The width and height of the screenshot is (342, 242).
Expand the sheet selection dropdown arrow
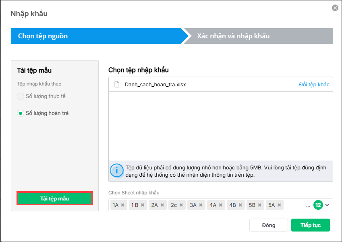(327, 205)
